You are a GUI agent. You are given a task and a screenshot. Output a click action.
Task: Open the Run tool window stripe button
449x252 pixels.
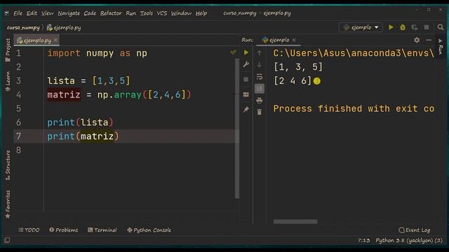coord(441,47)
